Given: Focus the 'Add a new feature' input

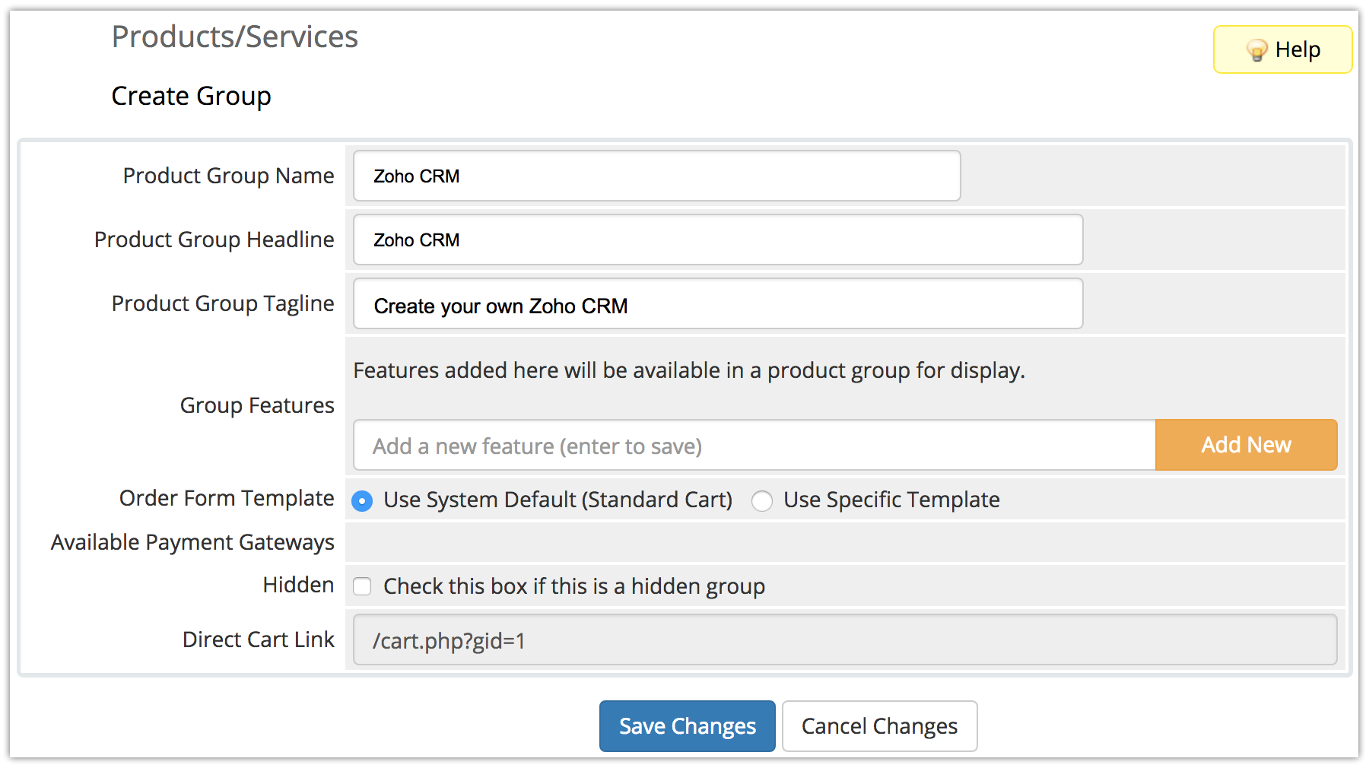Looking at the screenshot, I should tap(754, 445).
